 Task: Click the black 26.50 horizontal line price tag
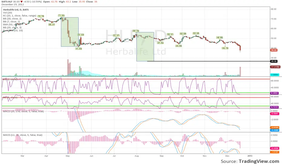pos(274,61)
